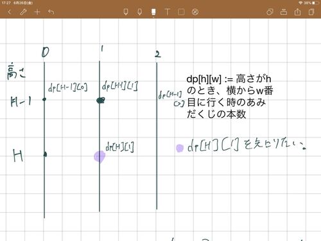Undo the last stroke
This screenshot has height=241, width=321.
[x=51, y=12]
